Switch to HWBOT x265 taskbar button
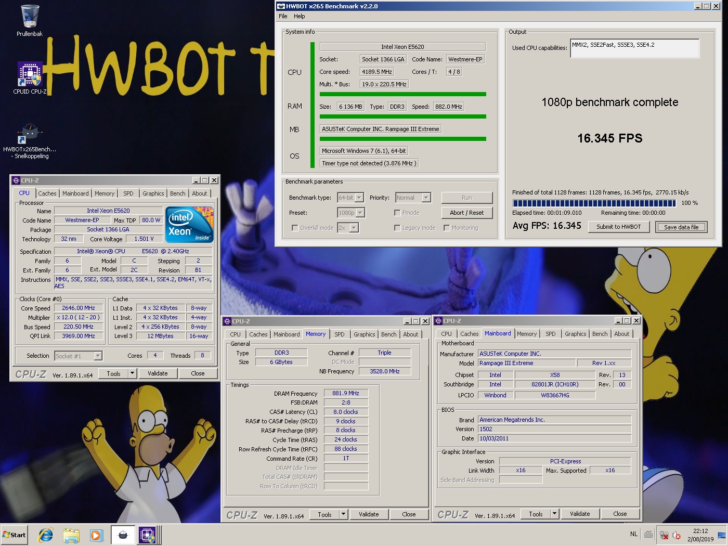The image size is (728, 546). (x=123, y=535)
